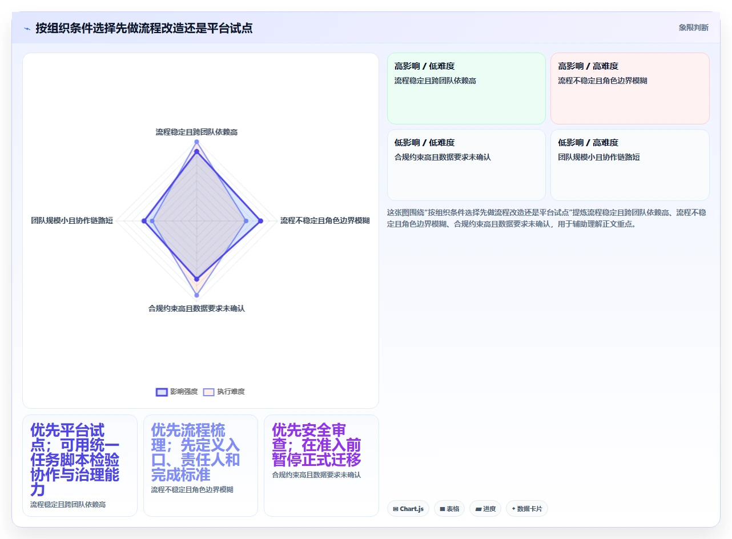Viewport: 732px width, 539px height.
Task: Toggle the 执行难度 legend swatch
Action: coord(209,392)
